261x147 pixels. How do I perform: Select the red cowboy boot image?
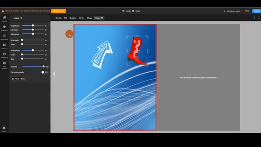pyautogui.click(x=137, y=51)
